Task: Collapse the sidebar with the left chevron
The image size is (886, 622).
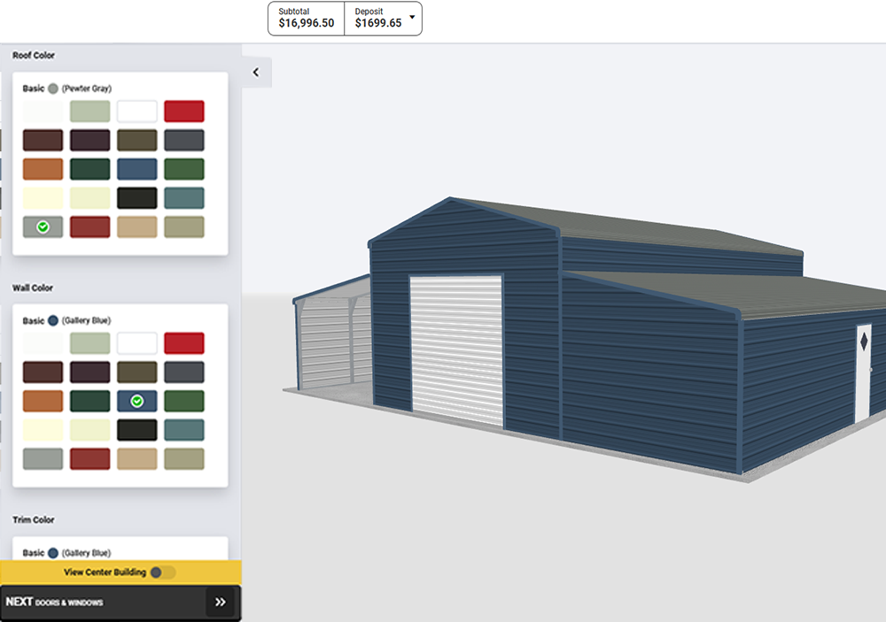Action: coord(256,73)
